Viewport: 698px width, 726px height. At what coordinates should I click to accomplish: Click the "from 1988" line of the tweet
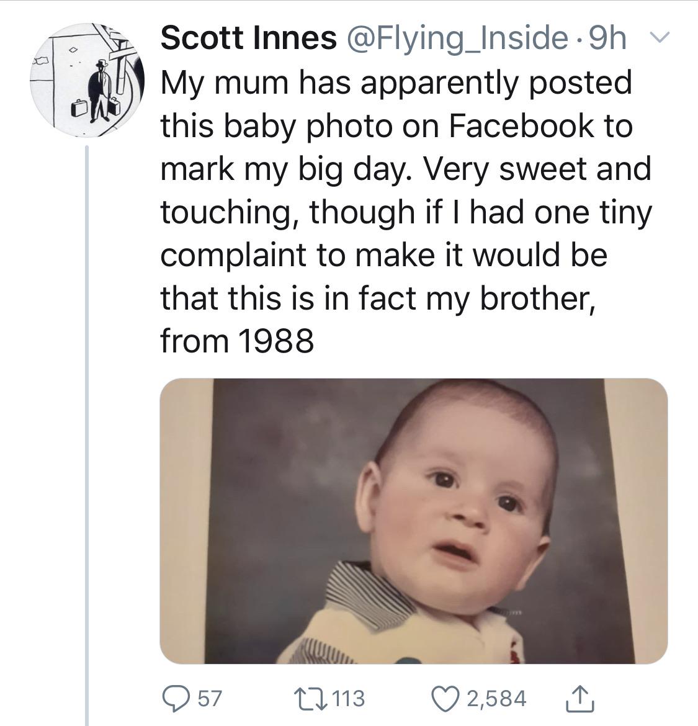point(237,341)
